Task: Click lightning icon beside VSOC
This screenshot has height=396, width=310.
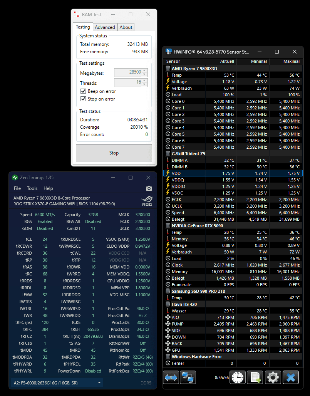Action: [168, 193]
